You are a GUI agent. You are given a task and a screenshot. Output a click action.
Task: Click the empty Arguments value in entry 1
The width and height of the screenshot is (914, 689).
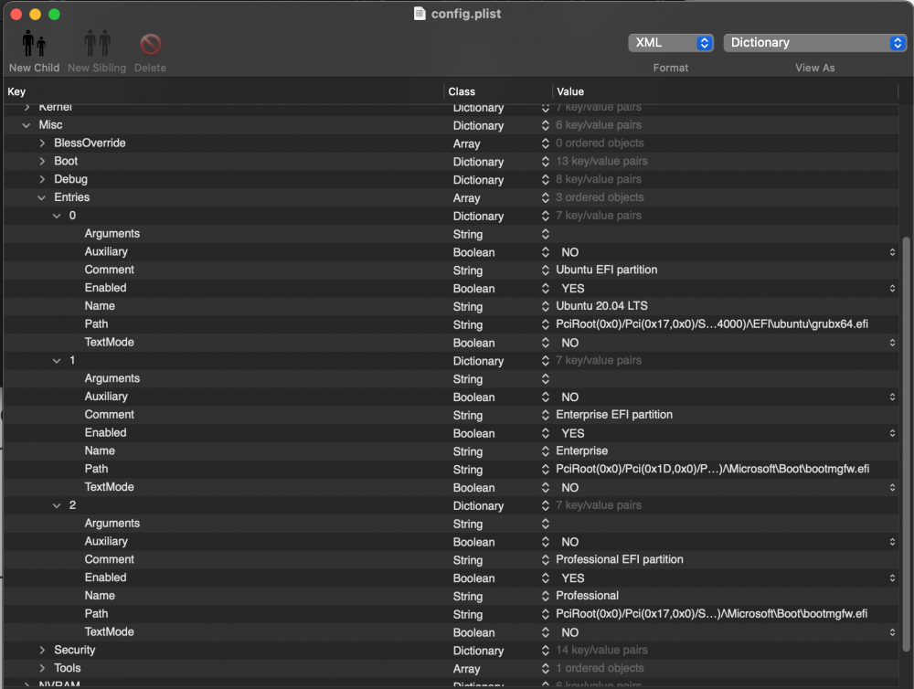pyautogui.click(x=726, y=379)
